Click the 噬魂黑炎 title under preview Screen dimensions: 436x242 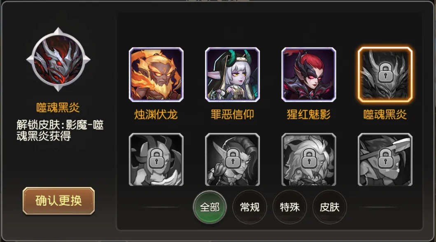(58, 107)
